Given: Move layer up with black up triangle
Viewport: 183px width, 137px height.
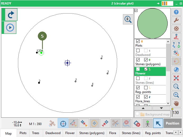Looking at the screenshot, I should (143, 108).
